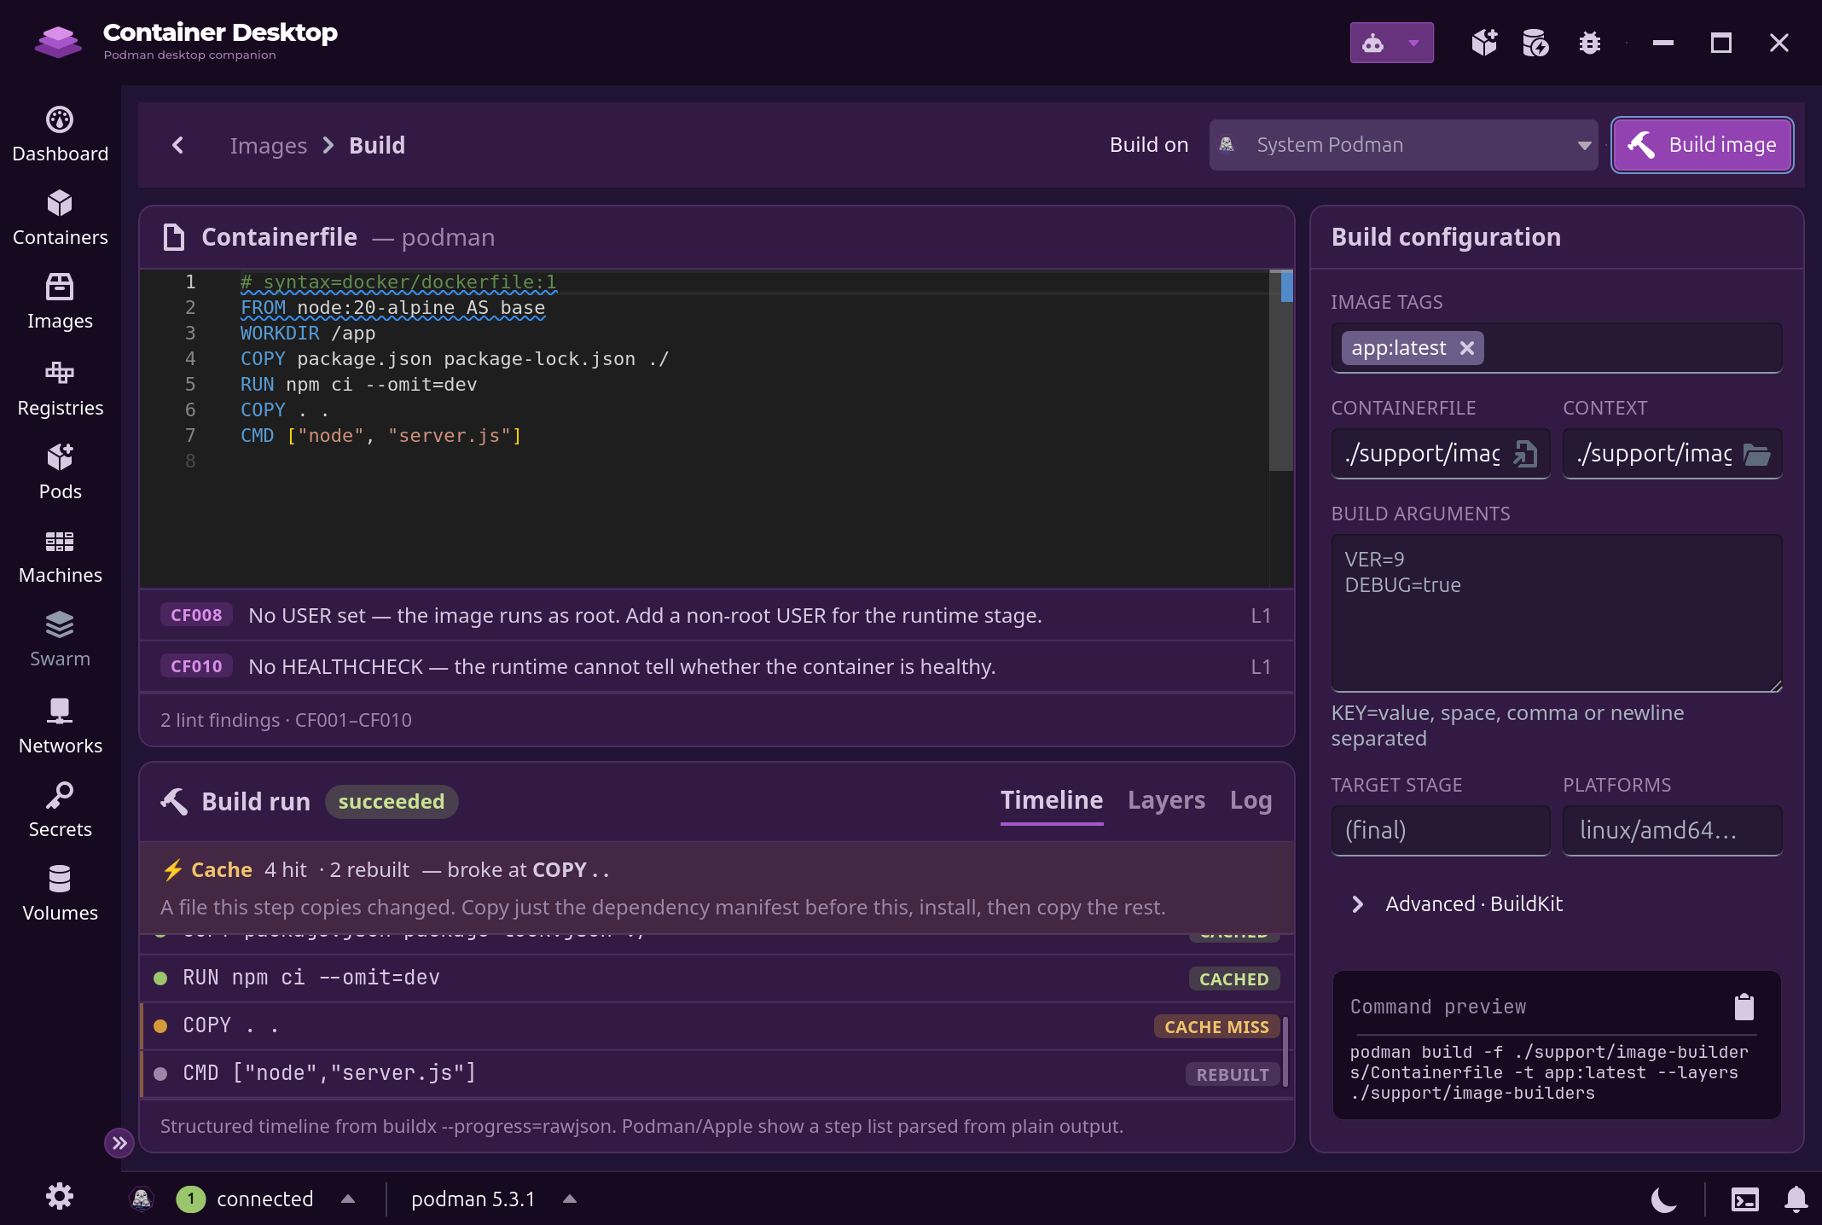Go to Containers in the sidebar
The height and width of the screenshot is (1225, 1822).
[x=60, y=218]
